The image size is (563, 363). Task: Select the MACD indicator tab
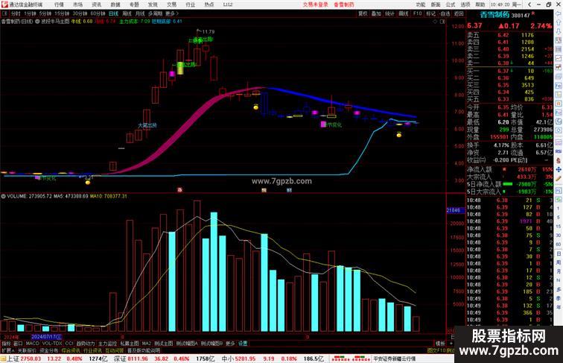coord(32,344)
